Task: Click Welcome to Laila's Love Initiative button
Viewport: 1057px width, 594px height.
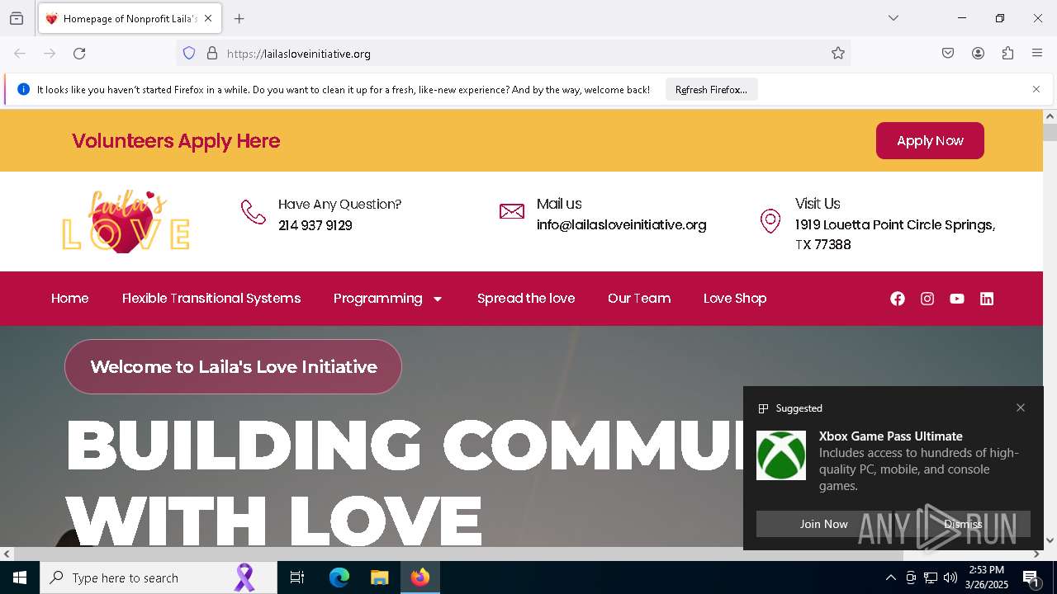Action: point(233,366)
